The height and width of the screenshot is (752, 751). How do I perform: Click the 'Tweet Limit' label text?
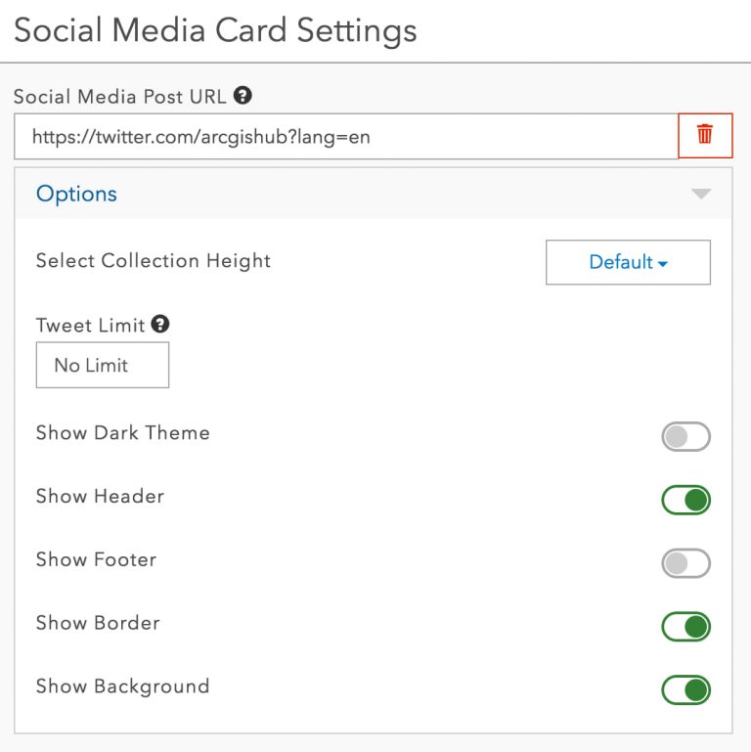[90, 326]
